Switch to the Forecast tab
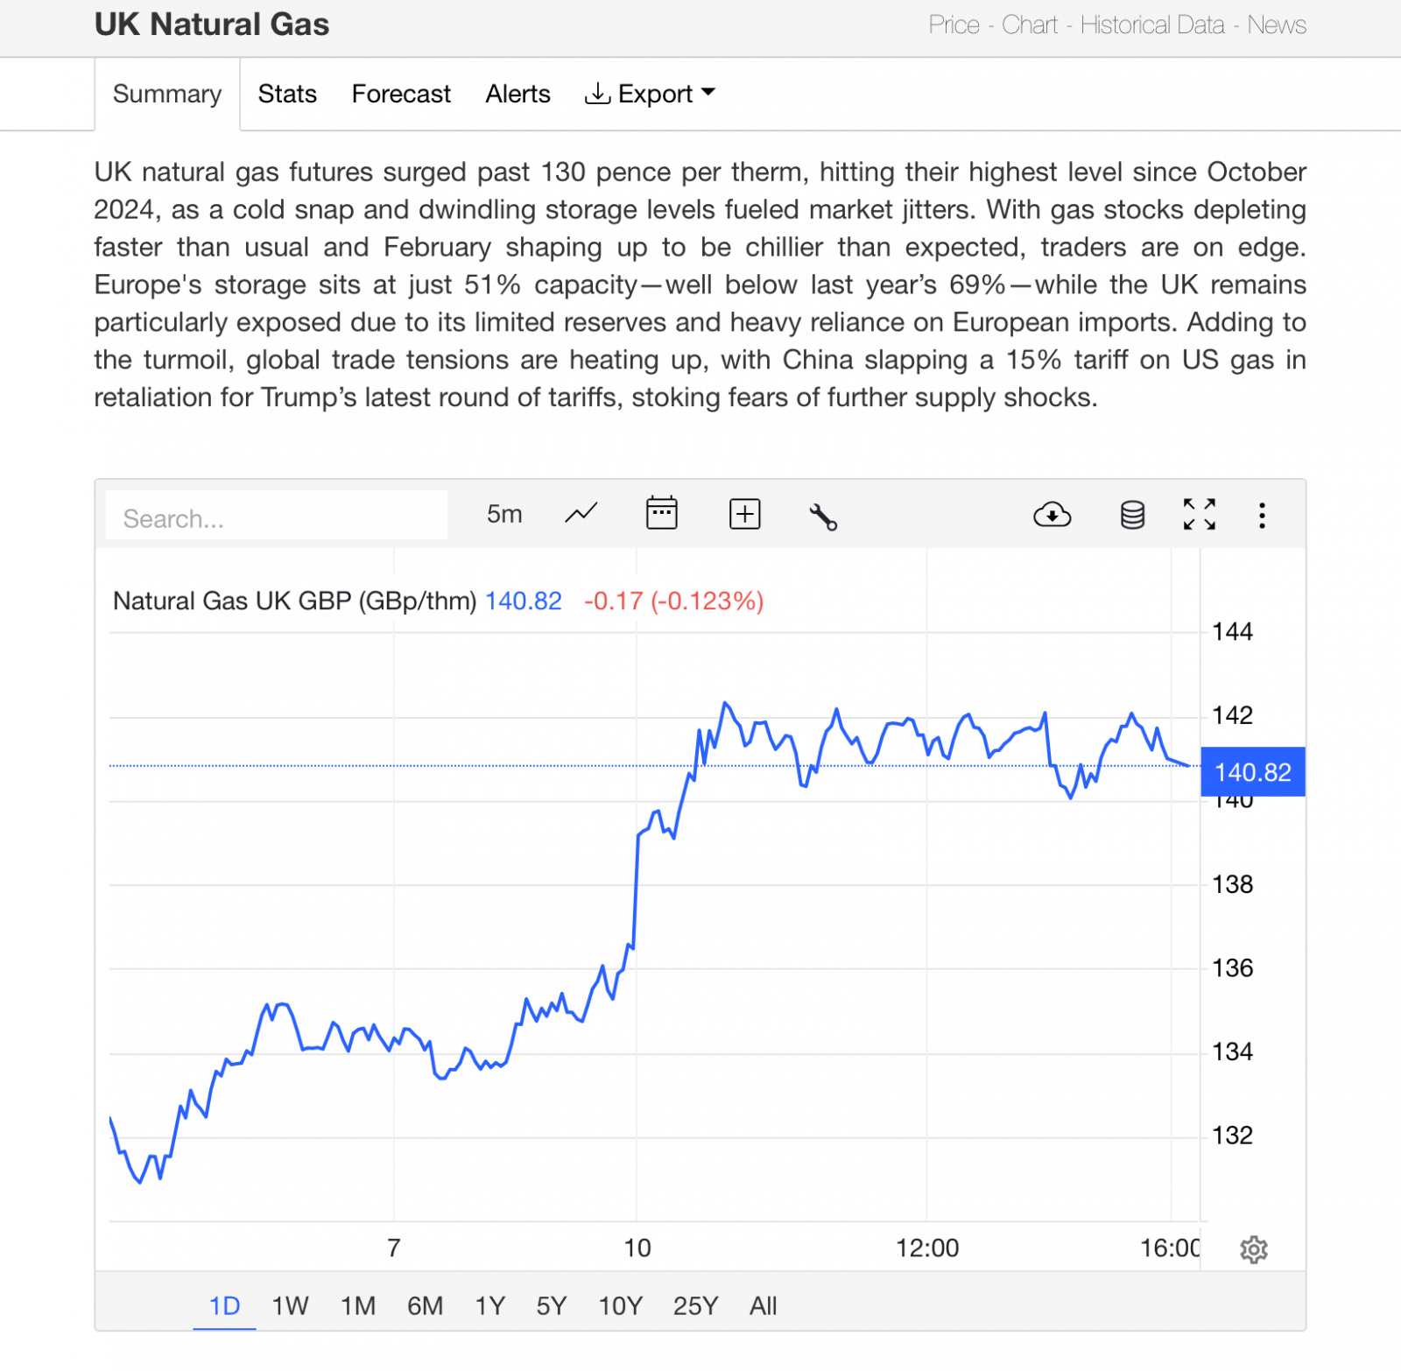Image resolution: width=1401 pixels, height=1371 pixels. pyautogui.click(x=401, y=94)
